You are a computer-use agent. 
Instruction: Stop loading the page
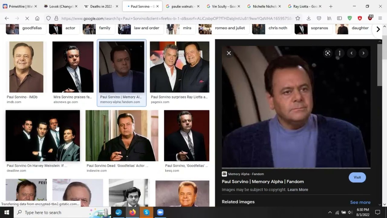point(27,18)
